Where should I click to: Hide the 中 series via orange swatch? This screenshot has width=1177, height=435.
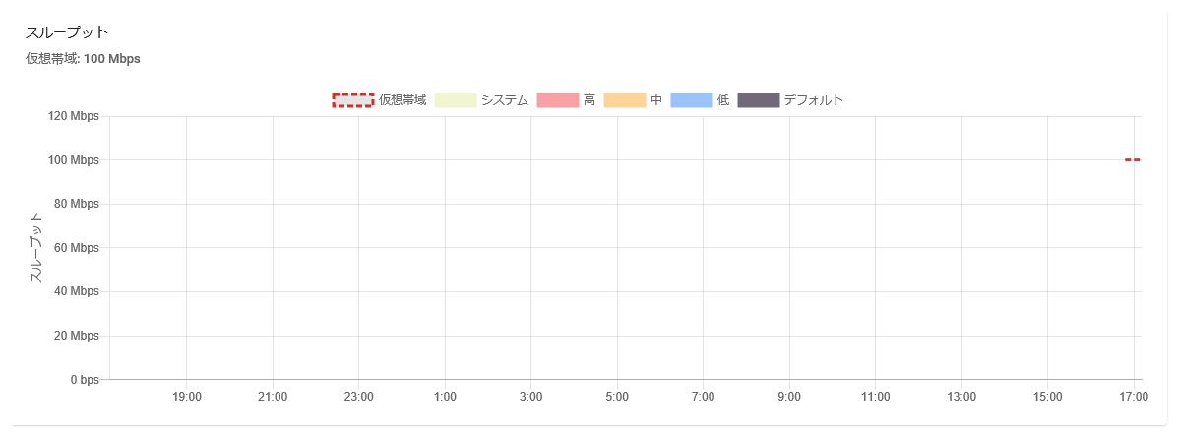(x=625, y=100)
